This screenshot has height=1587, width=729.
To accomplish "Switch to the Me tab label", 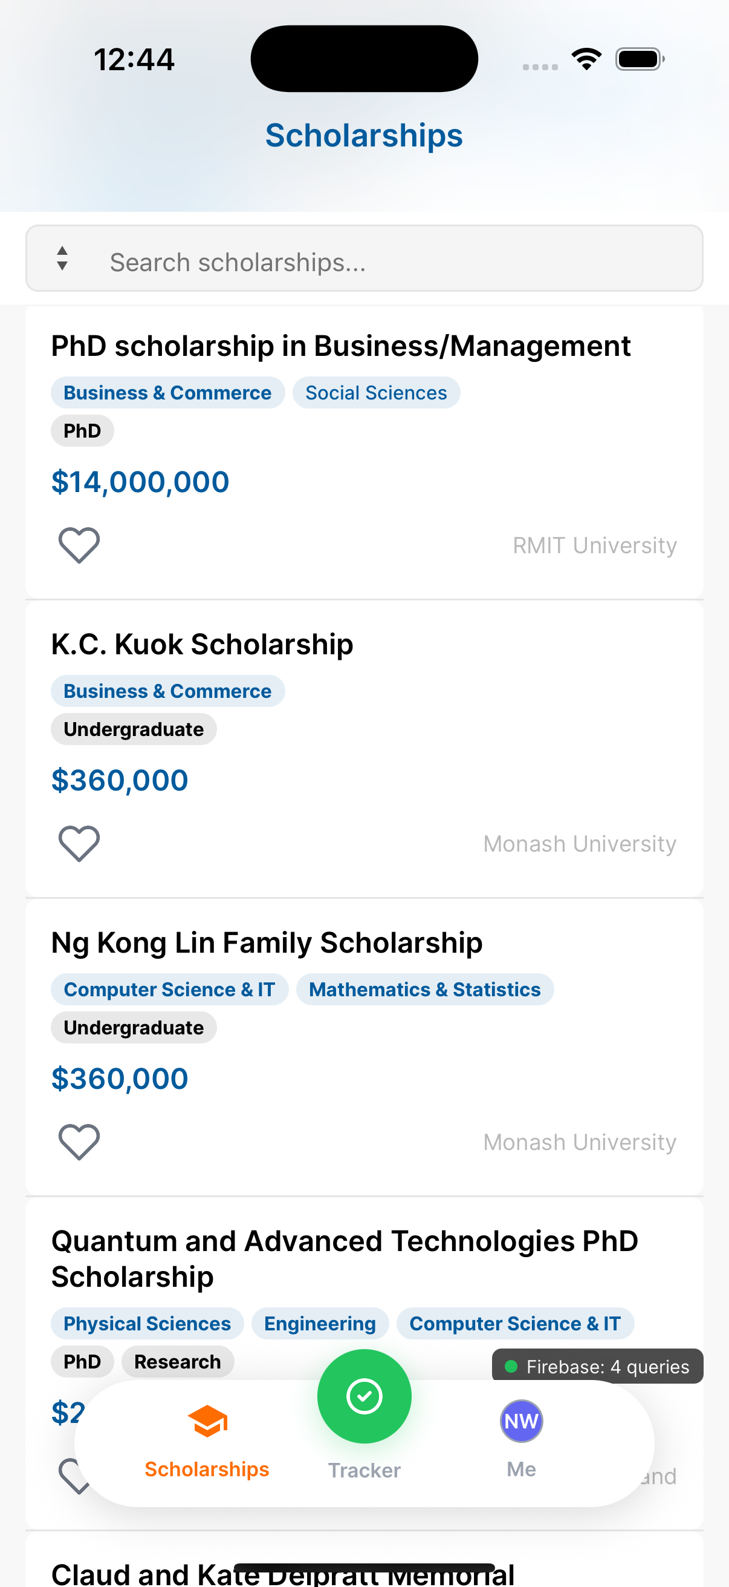I will pos(521,1470).
